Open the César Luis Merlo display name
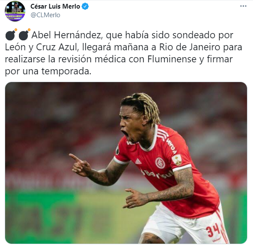253x251 pixels. click(x=55, y=6)
